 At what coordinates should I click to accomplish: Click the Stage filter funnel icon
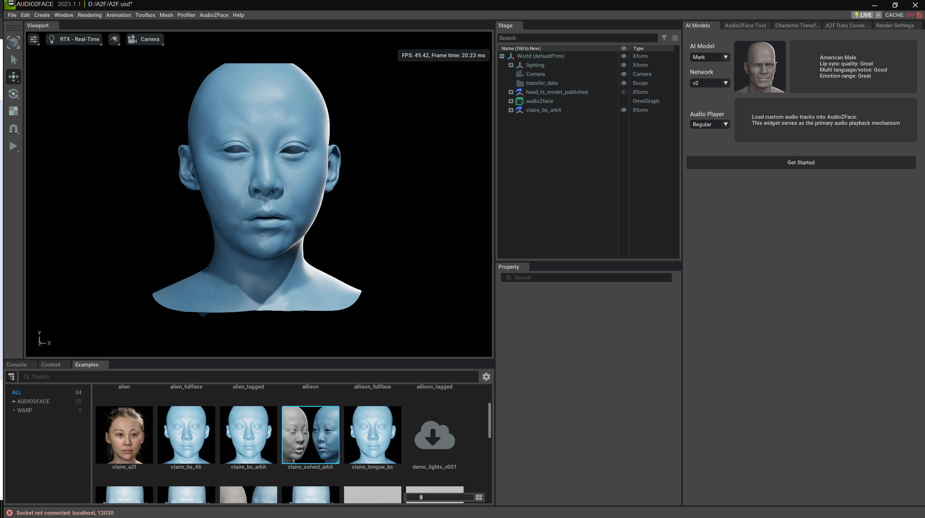click(x=664, y=38)
